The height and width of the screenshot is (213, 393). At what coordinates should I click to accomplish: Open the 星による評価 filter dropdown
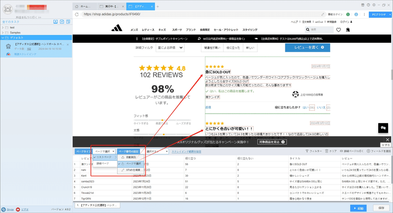(x=170, y=48)
